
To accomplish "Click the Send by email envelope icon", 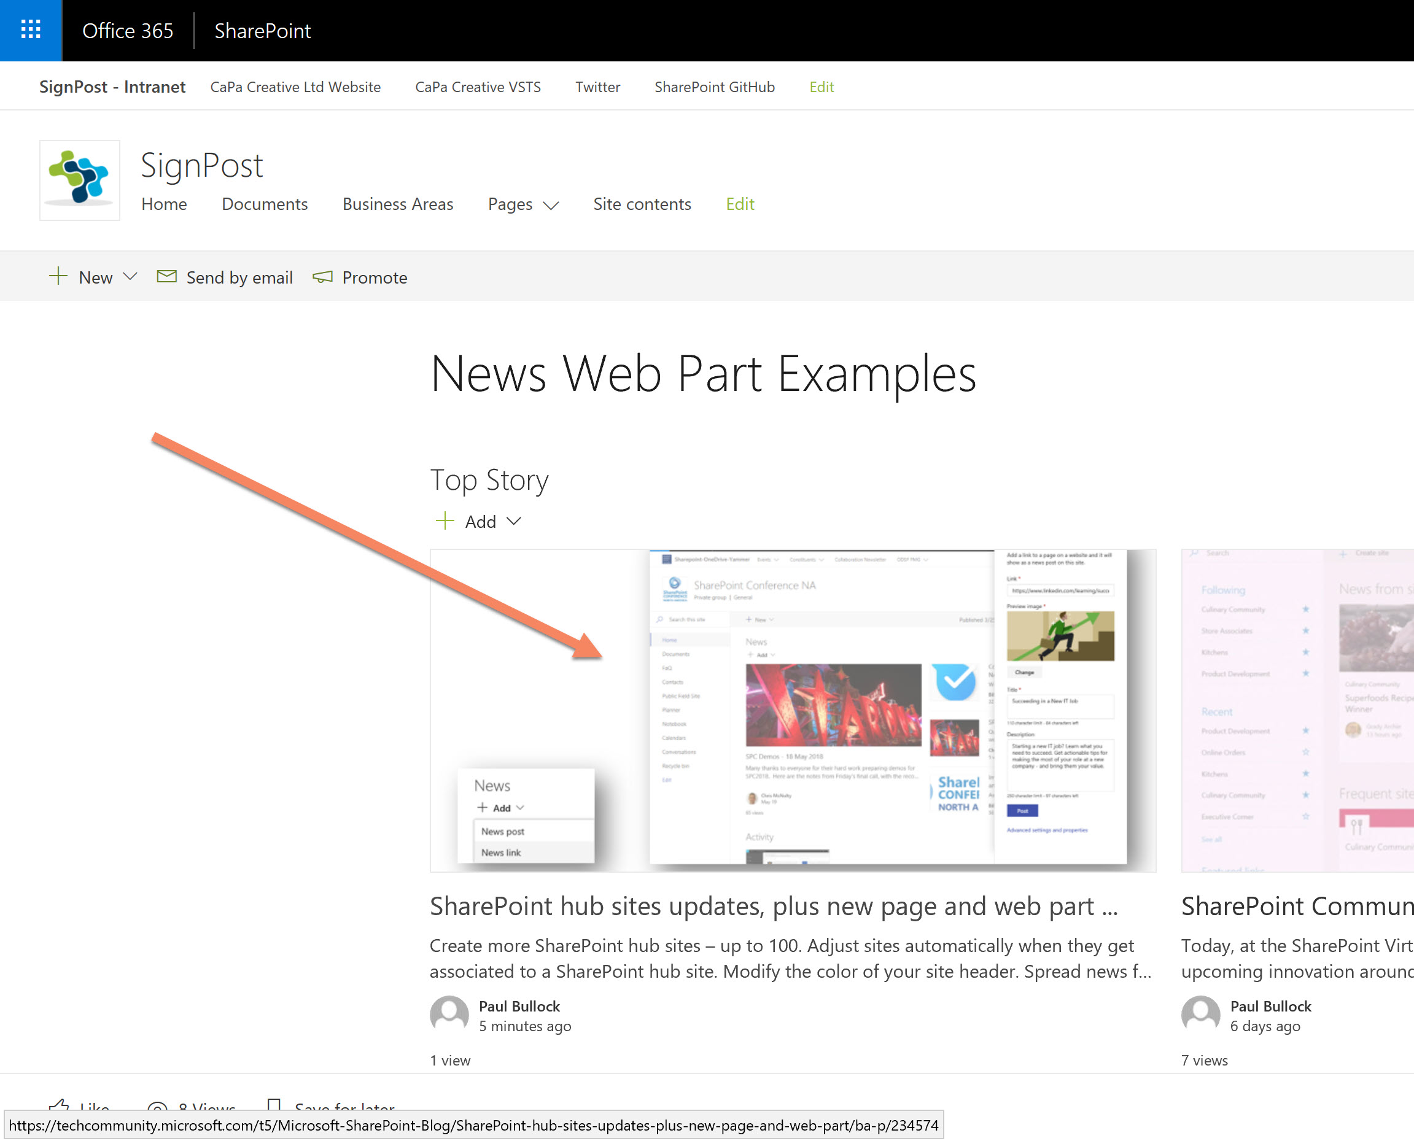I will click(166, 277).
